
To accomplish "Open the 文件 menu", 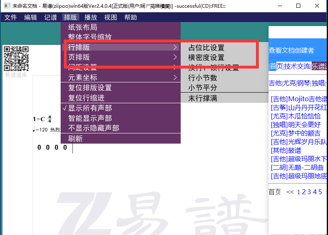I will click(11, 17).
